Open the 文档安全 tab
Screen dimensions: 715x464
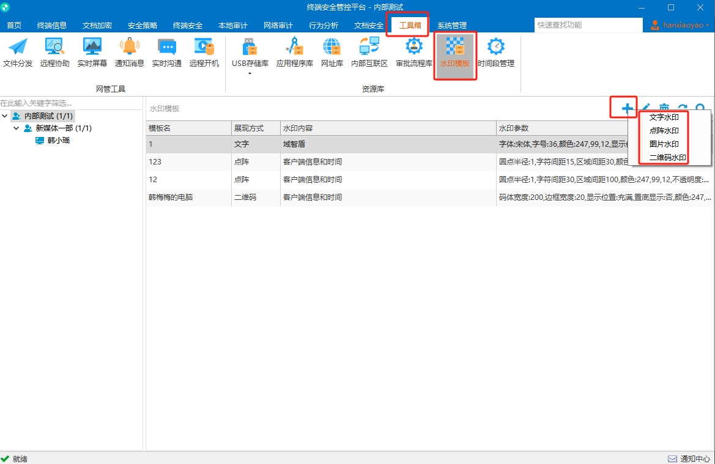[x=368, y=25]
